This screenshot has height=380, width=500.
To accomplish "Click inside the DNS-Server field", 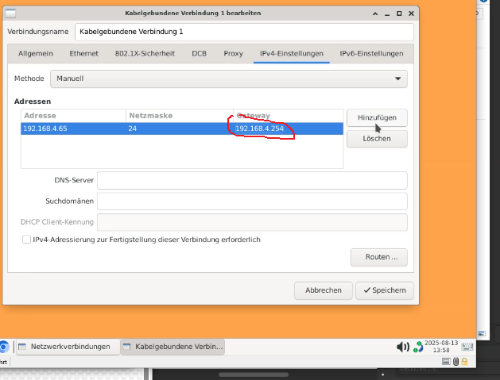I will coord(251,180).
